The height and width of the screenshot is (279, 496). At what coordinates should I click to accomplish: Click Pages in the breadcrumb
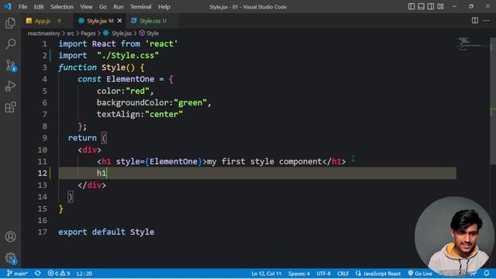tap(88, 33)
